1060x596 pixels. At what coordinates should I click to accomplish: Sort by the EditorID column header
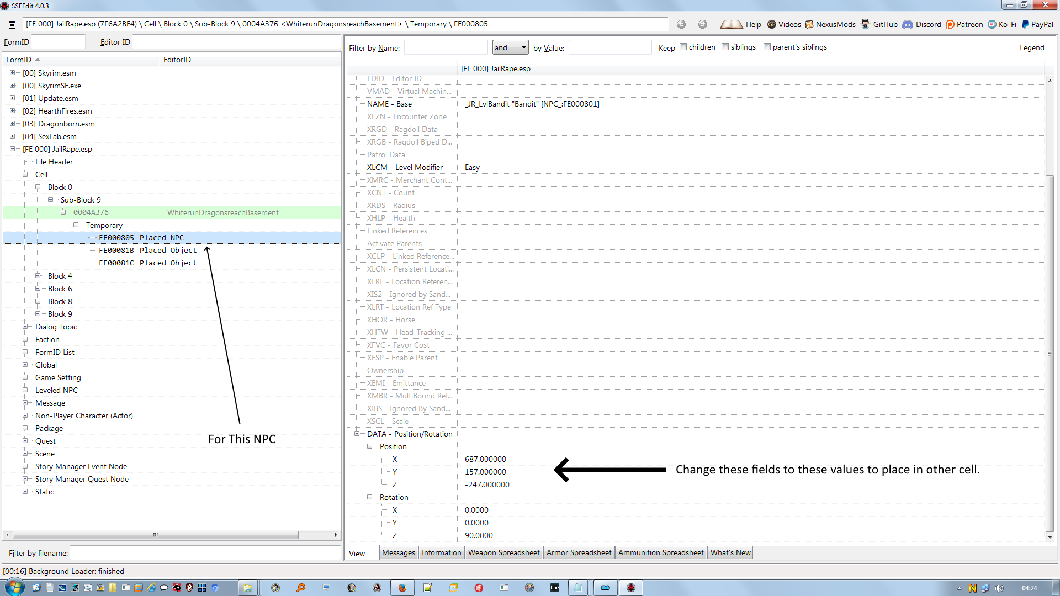tap(250, 60)
